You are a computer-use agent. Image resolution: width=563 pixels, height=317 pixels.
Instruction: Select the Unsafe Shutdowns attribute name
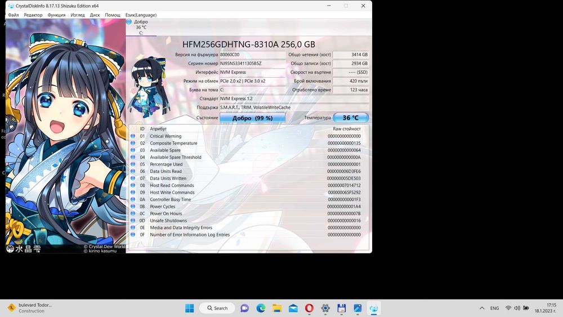[x=168, y=220]
